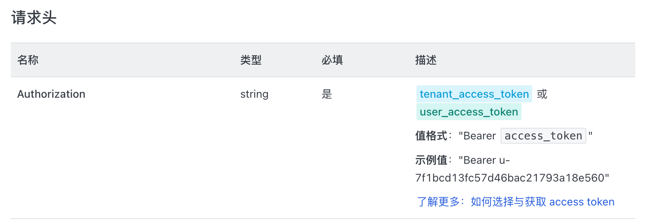Click the tenant_access_token tag
650x224 pixels.
pyautogui.click(x=474, y=94)
